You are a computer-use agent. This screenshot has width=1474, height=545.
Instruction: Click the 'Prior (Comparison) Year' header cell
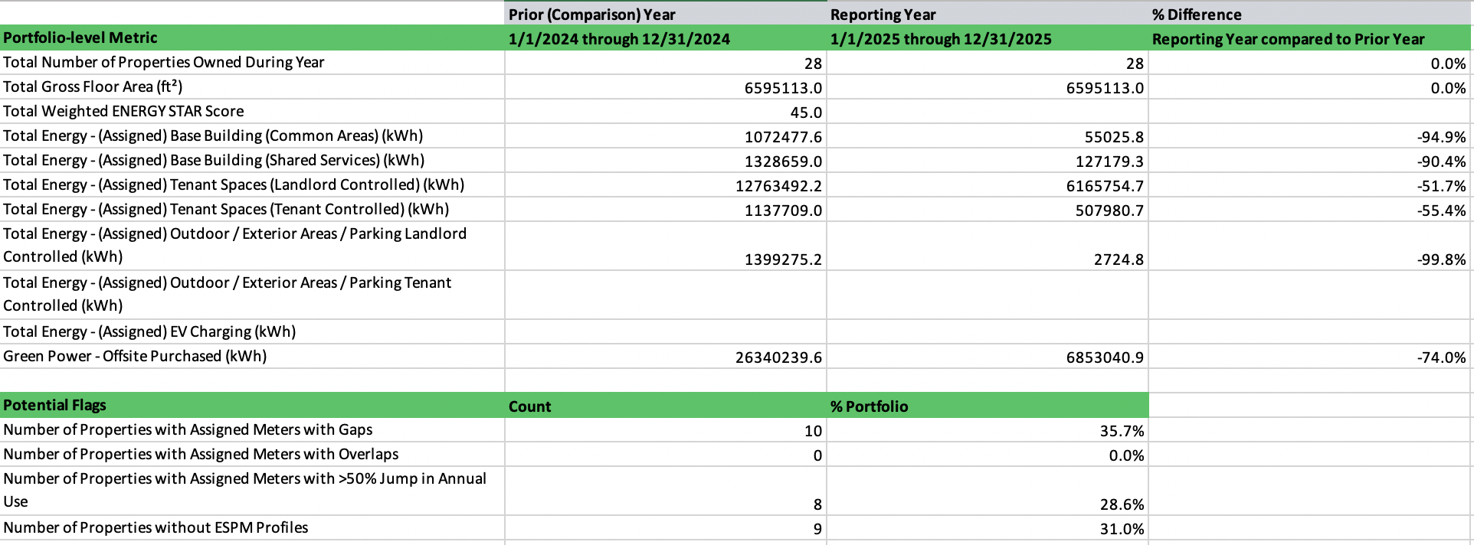tap(666, 14)
